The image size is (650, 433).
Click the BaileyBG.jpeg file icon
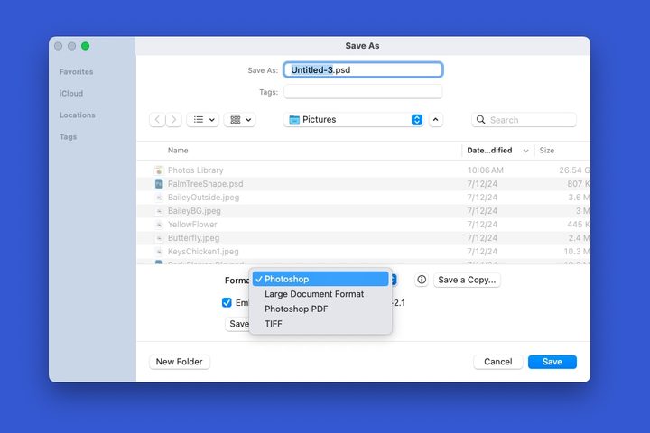coord(159,211)
